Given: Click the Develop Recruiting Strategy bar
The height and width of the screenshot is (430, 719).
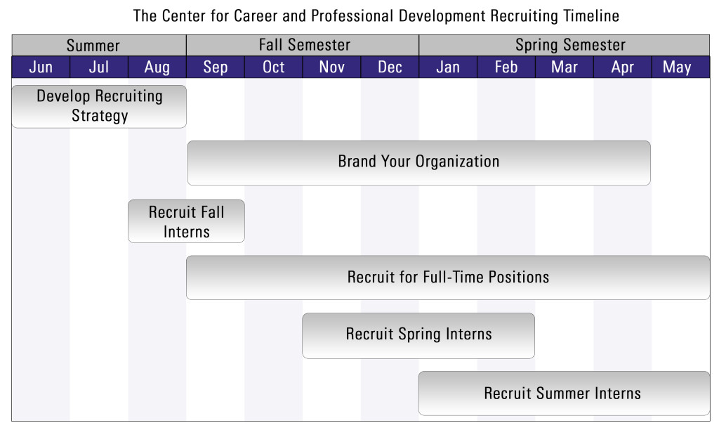Looking at the screenshot, I should point(99,107).
